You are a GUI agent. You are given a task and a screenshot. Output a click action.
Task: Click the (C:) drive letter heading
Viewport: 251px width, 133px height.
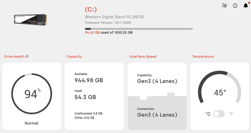(91, 10)
